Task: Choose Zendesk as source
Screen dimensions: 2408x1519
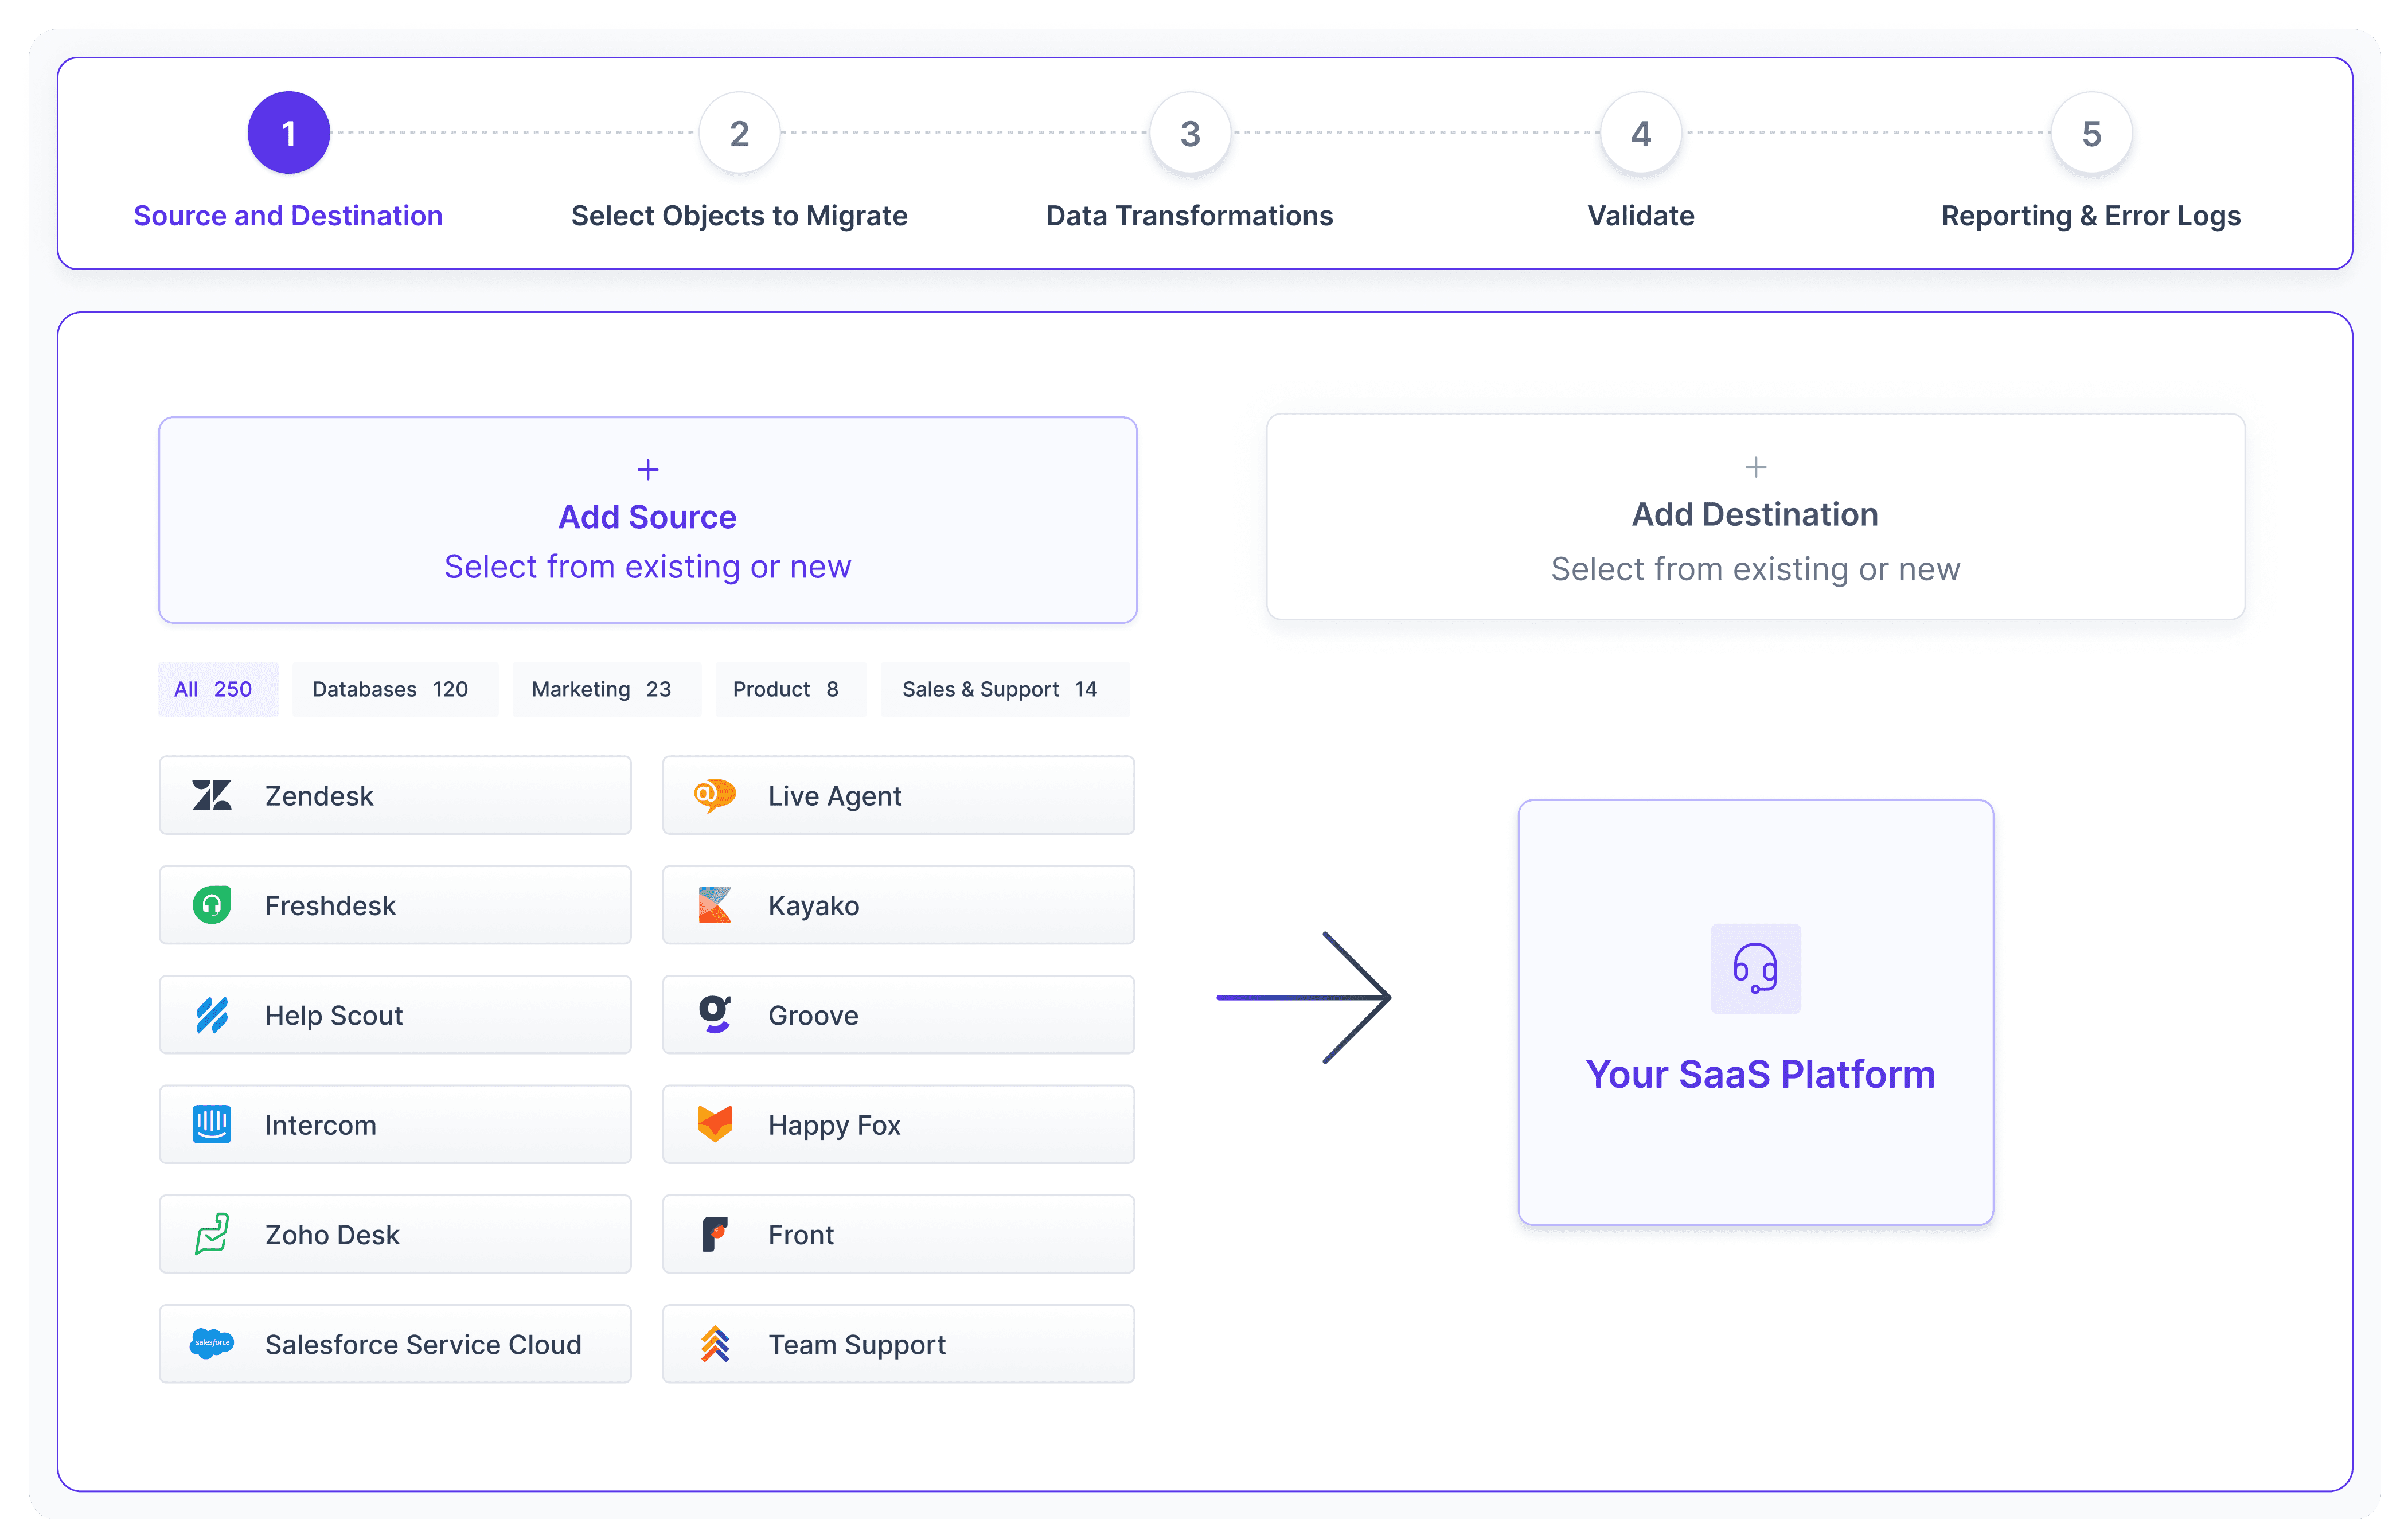Action: 395,795
